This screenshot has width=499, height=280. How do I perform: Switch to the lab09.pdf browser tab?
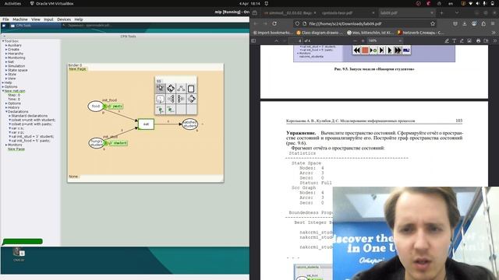tap(406, 12)
